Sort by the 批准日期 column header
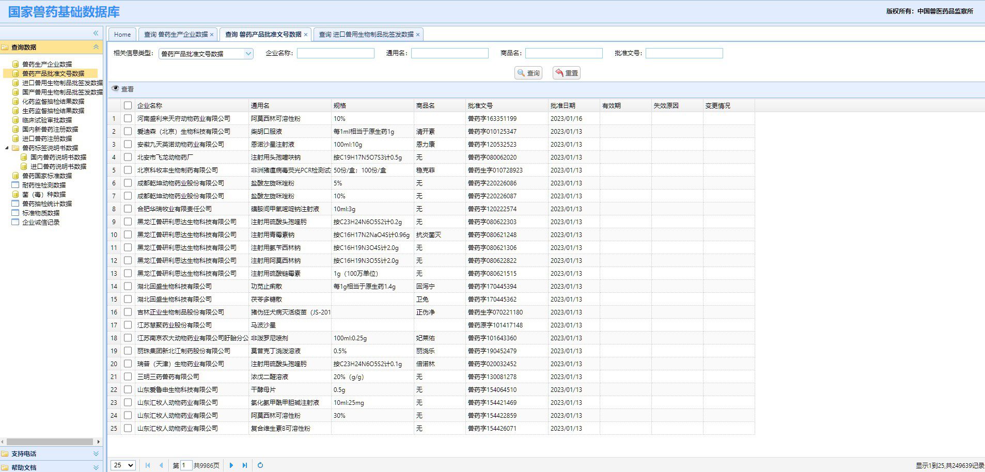Viewport: 985px width, 472px height. click(574, 105)
